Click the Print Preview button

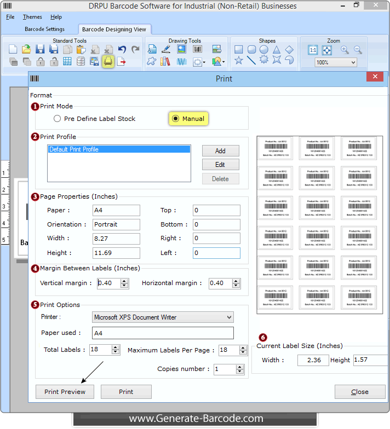(x=65, y=392)
